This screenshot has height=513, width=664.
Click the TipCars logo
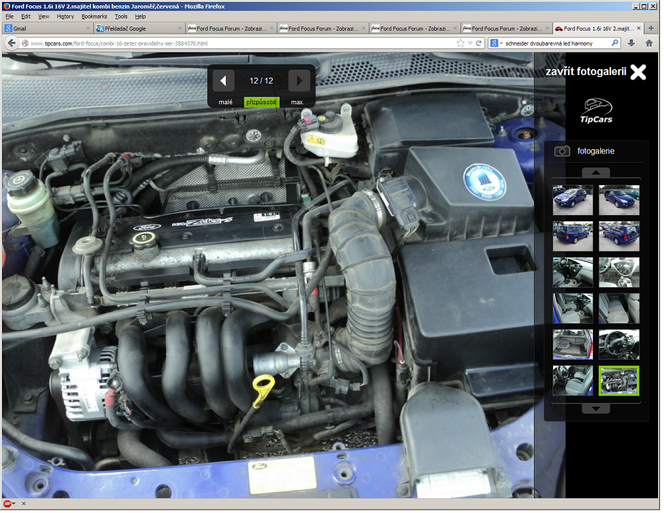coord(596,111)
